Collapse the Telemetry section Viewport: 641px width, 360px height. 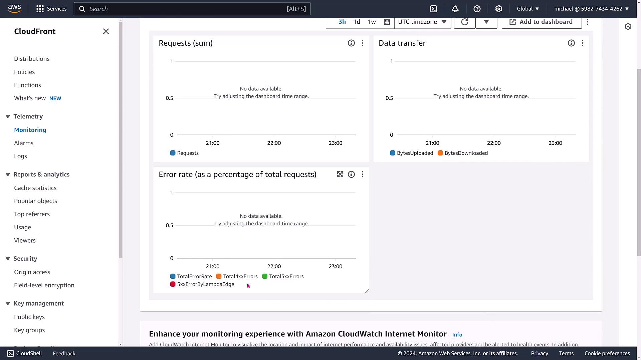pyautogui.click(x=8, y=116)
